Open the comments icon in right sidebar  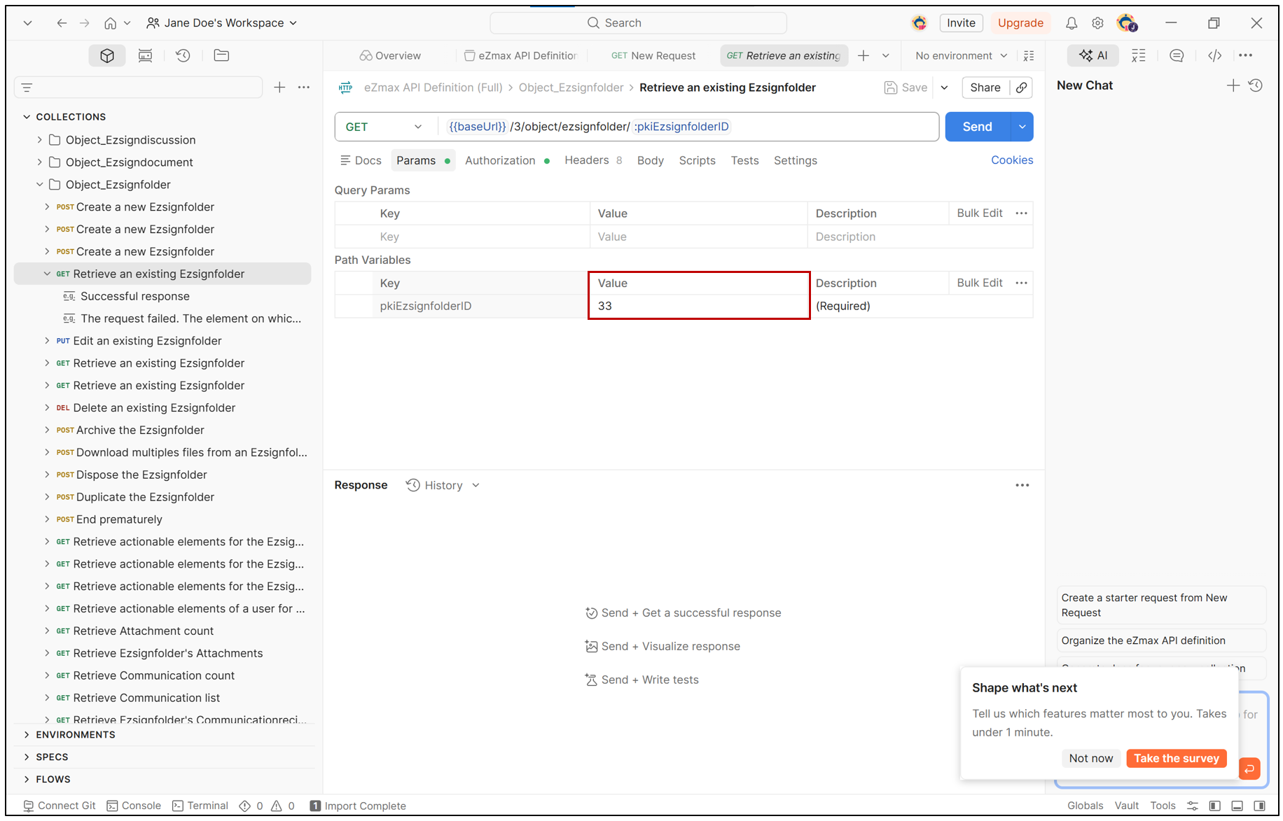(x=1177, y=56)
